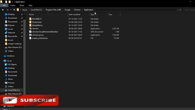The width and height of the screenshot is (195, 110).
Task: Open the recent locations dropdown arrow
Action: pos(11,10)
